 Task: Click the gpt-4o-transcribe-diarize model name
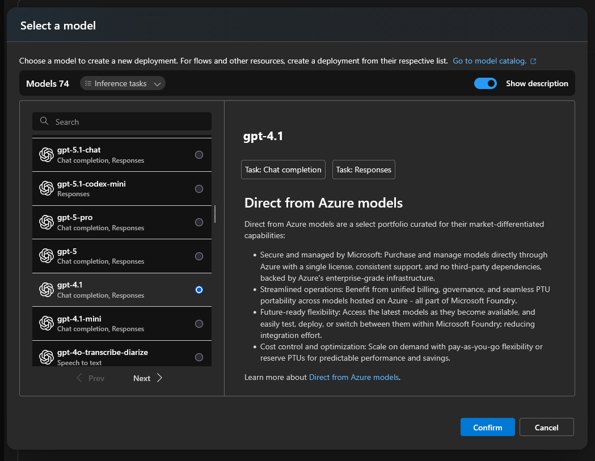[103, 352]
